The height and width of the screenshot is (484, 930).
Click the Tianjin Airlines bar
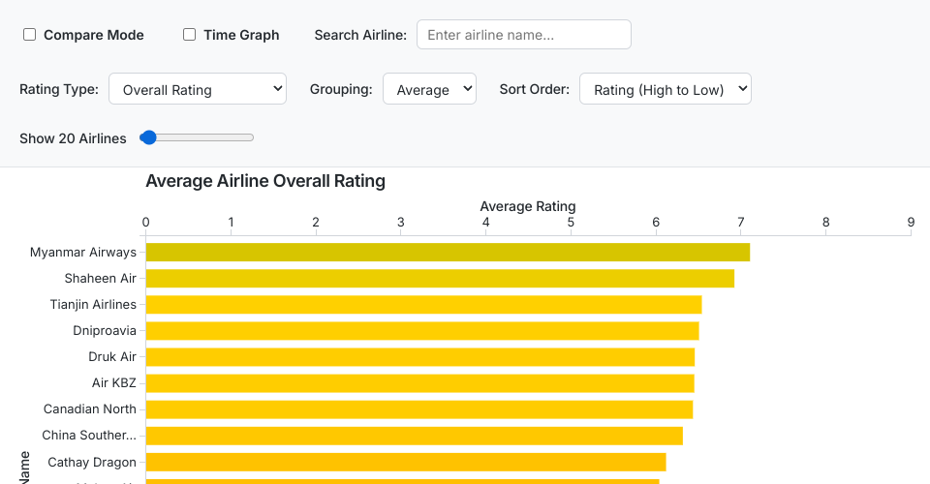pyautogui.click(x=423, y=304)
